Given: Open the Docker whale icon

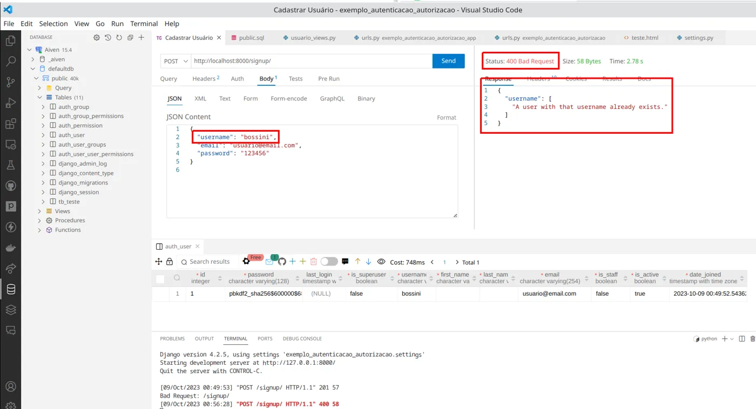Looking at the screenshot, I should click(10, 248).
